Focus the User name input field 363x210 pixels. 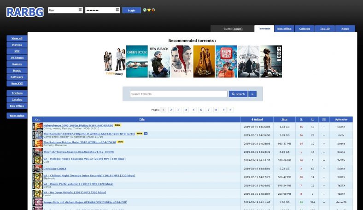click(65, 10)
